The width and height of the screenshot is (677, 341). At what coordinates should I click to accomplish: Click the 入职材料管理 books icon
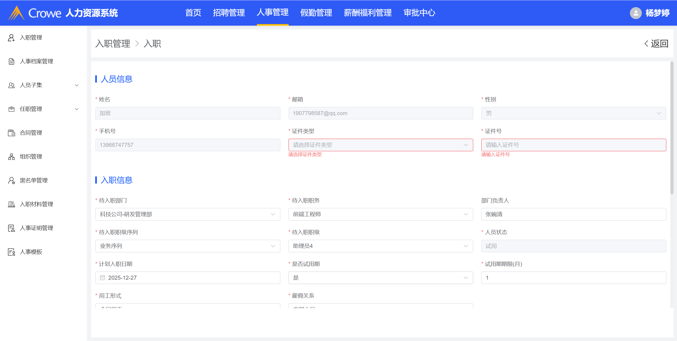(11, 204)
